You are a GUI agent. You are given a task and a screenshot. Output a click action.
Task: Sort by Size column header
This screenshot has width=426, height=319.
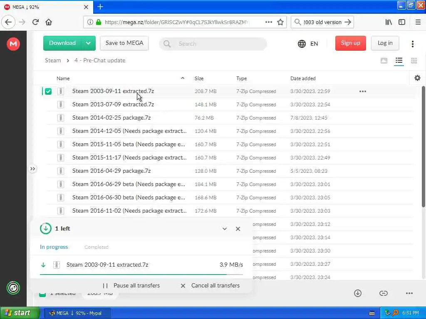click(199, 79)
